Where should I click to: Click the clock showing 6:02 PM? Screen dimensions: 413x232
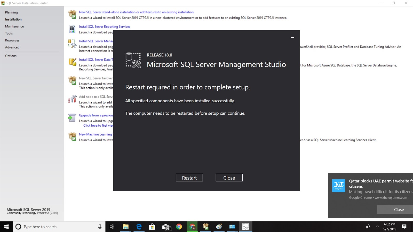coord(390,227)
